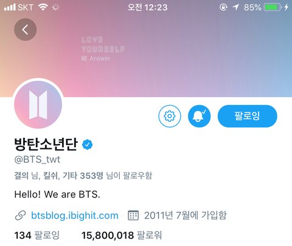Tap the Hello! We are BTS. bio text
The image size is (292, 246).
click(x=57, y=194)
